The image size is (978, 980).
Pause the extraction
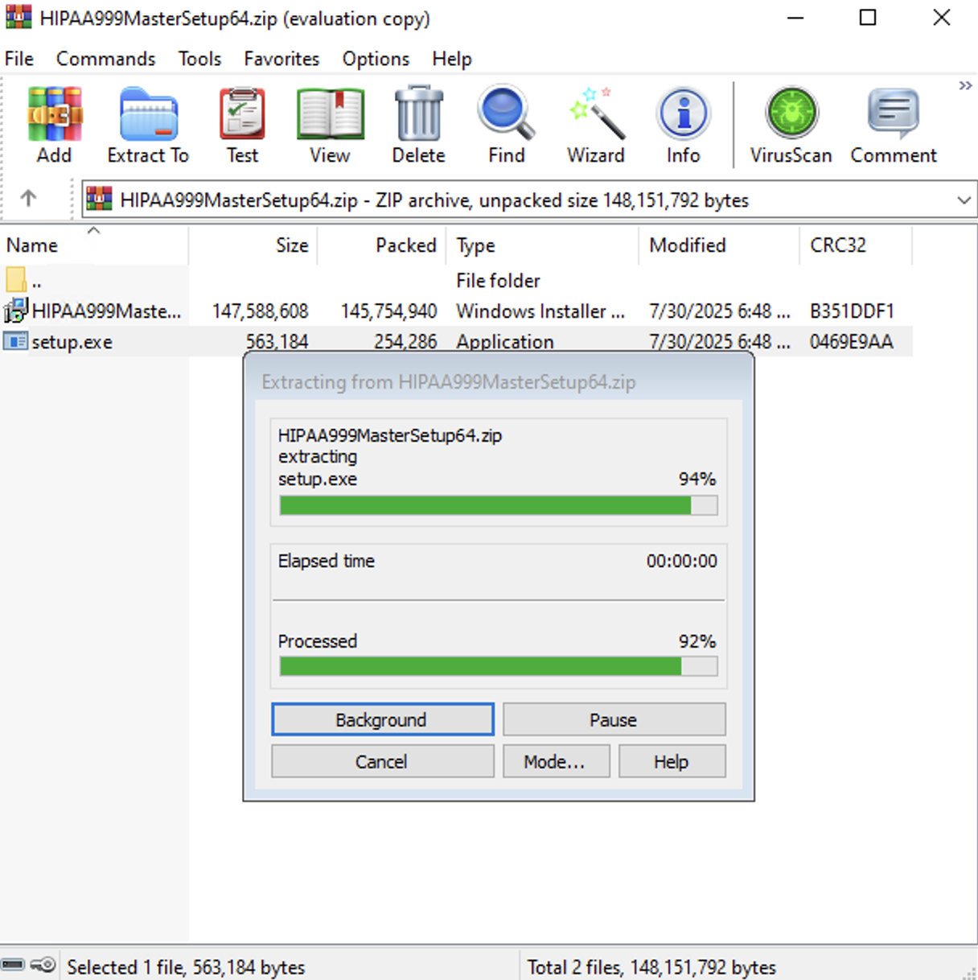click(x=614, y=719)
